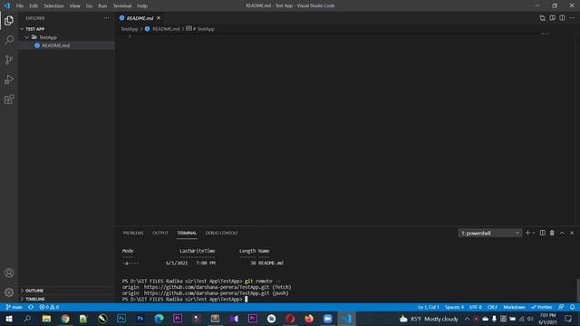Open the Edit menu
The image size is (580, 326).
coord(34,6)
